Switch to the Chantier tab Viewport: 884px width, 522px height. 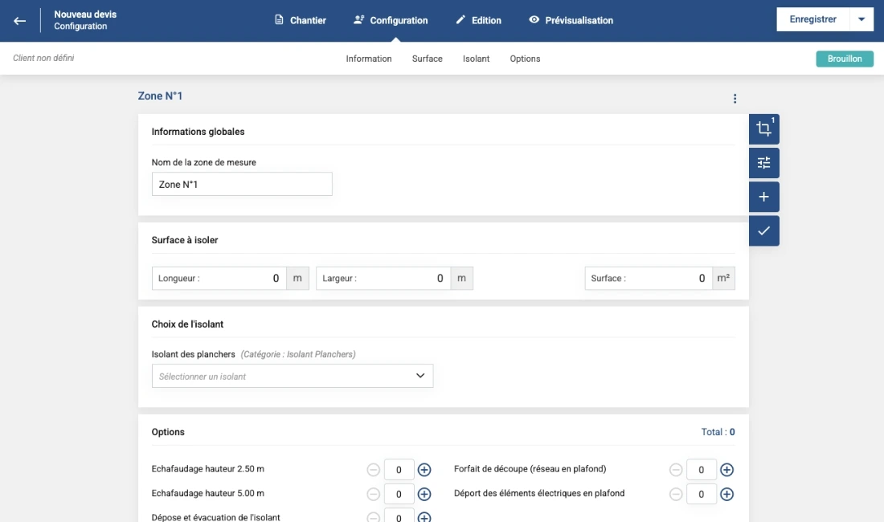coord(301,20)
